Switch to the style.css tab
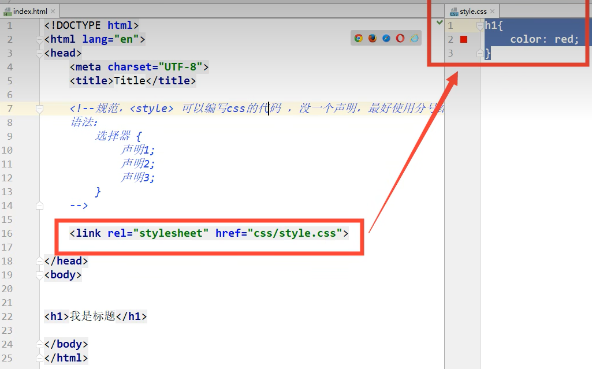Viewport: 592px width, 369px height. (472, 12)
